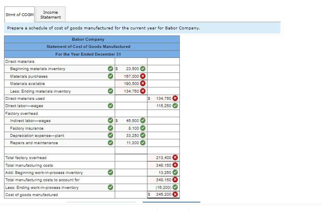Edit the 348,150 costs to account for field
The height and width of the screenshot is (211, 322).
pyautogui.click(x=163, y=180)
